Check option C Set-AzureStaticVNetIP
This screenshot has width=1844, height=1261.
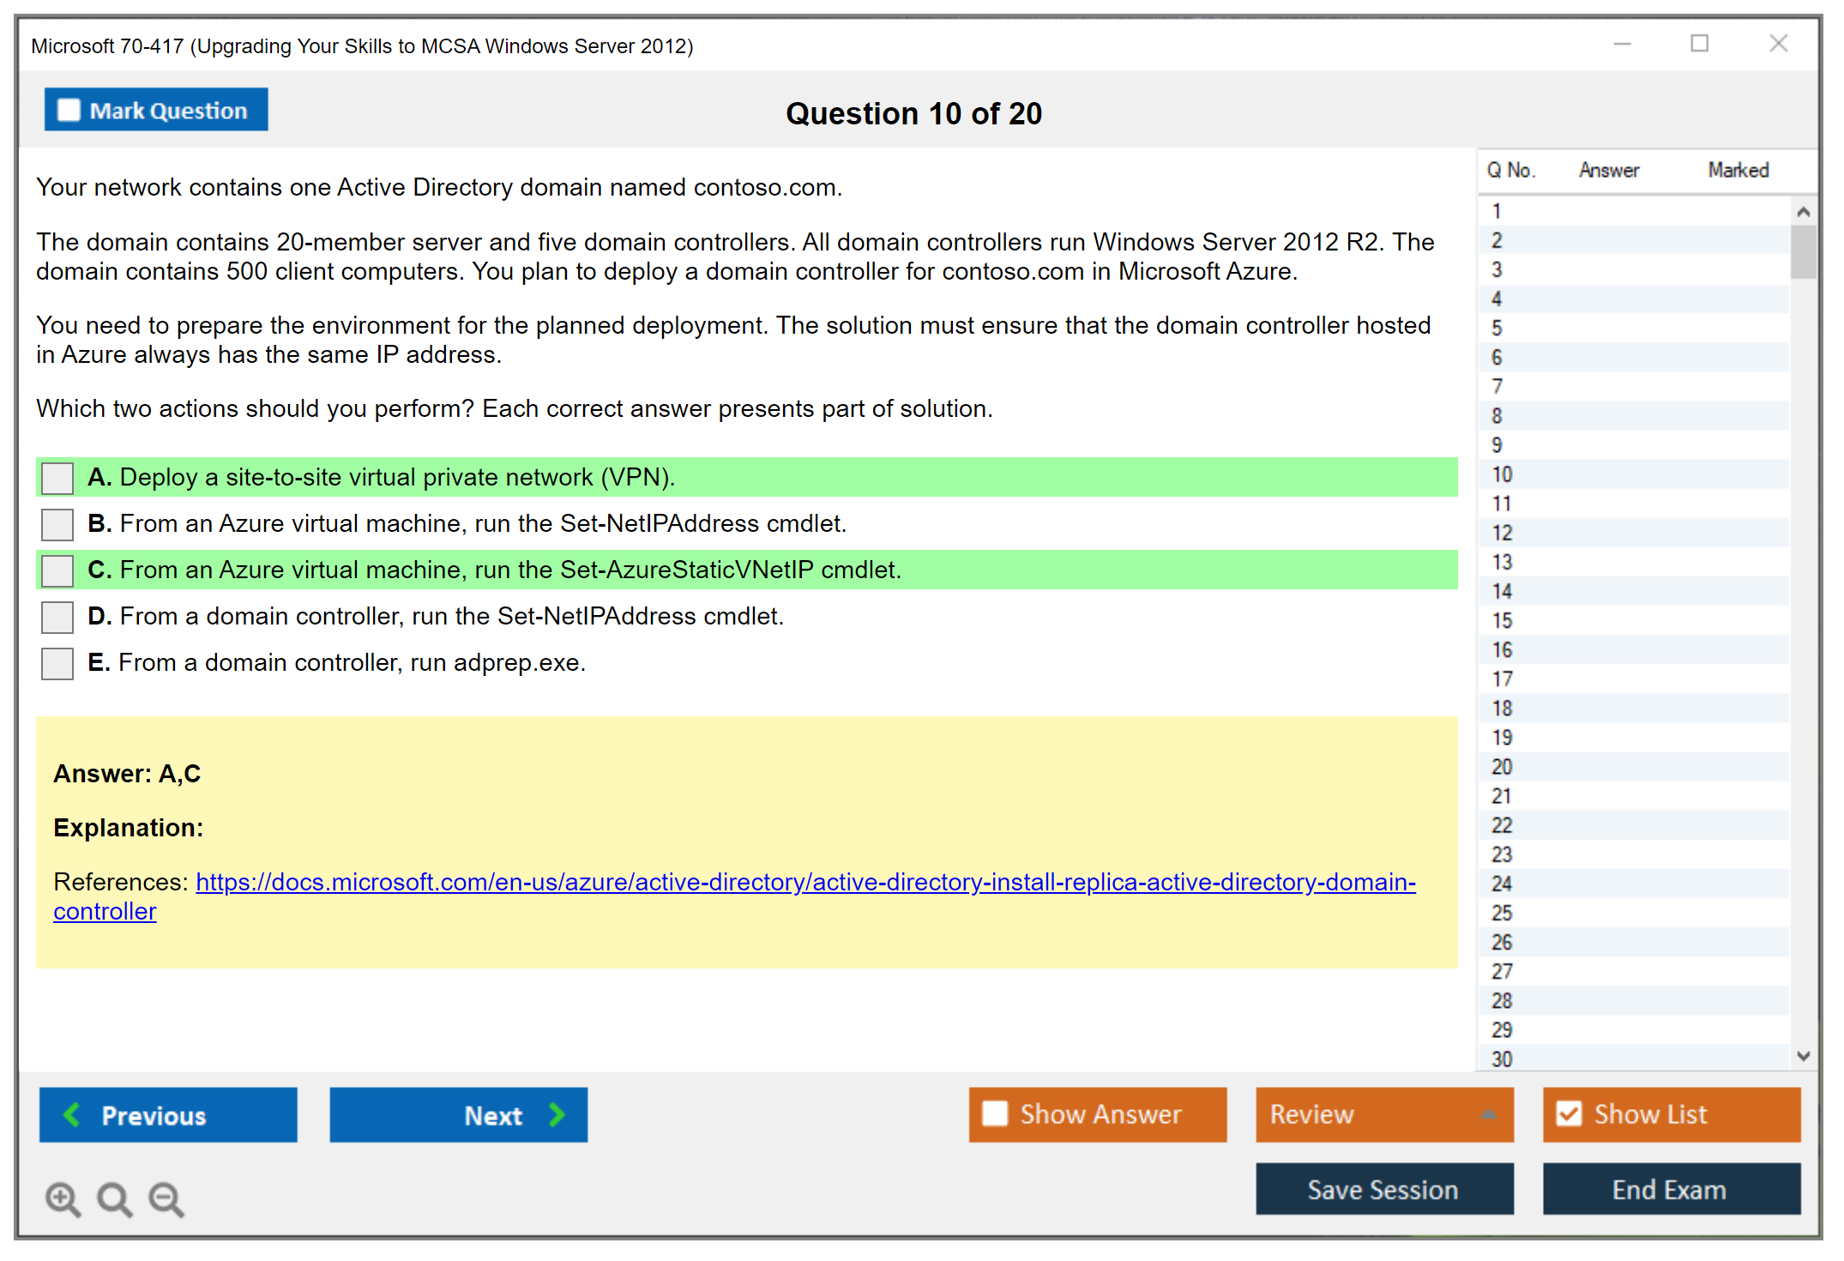(57, 570)
